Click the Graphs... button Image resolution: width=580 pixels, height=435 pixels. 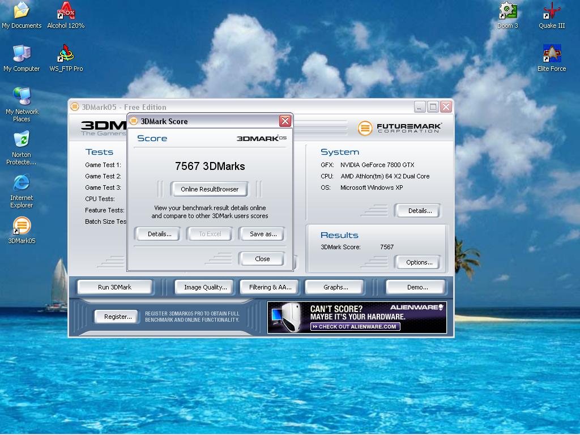(x=335, y=287)
